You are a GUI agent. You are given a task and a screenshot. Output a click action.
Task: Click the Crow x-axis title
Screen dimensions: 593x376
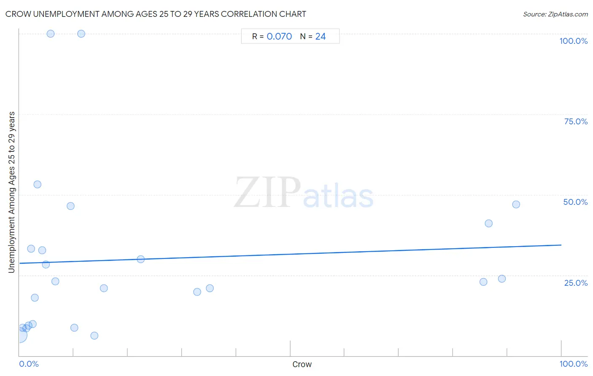coord(302,364)
